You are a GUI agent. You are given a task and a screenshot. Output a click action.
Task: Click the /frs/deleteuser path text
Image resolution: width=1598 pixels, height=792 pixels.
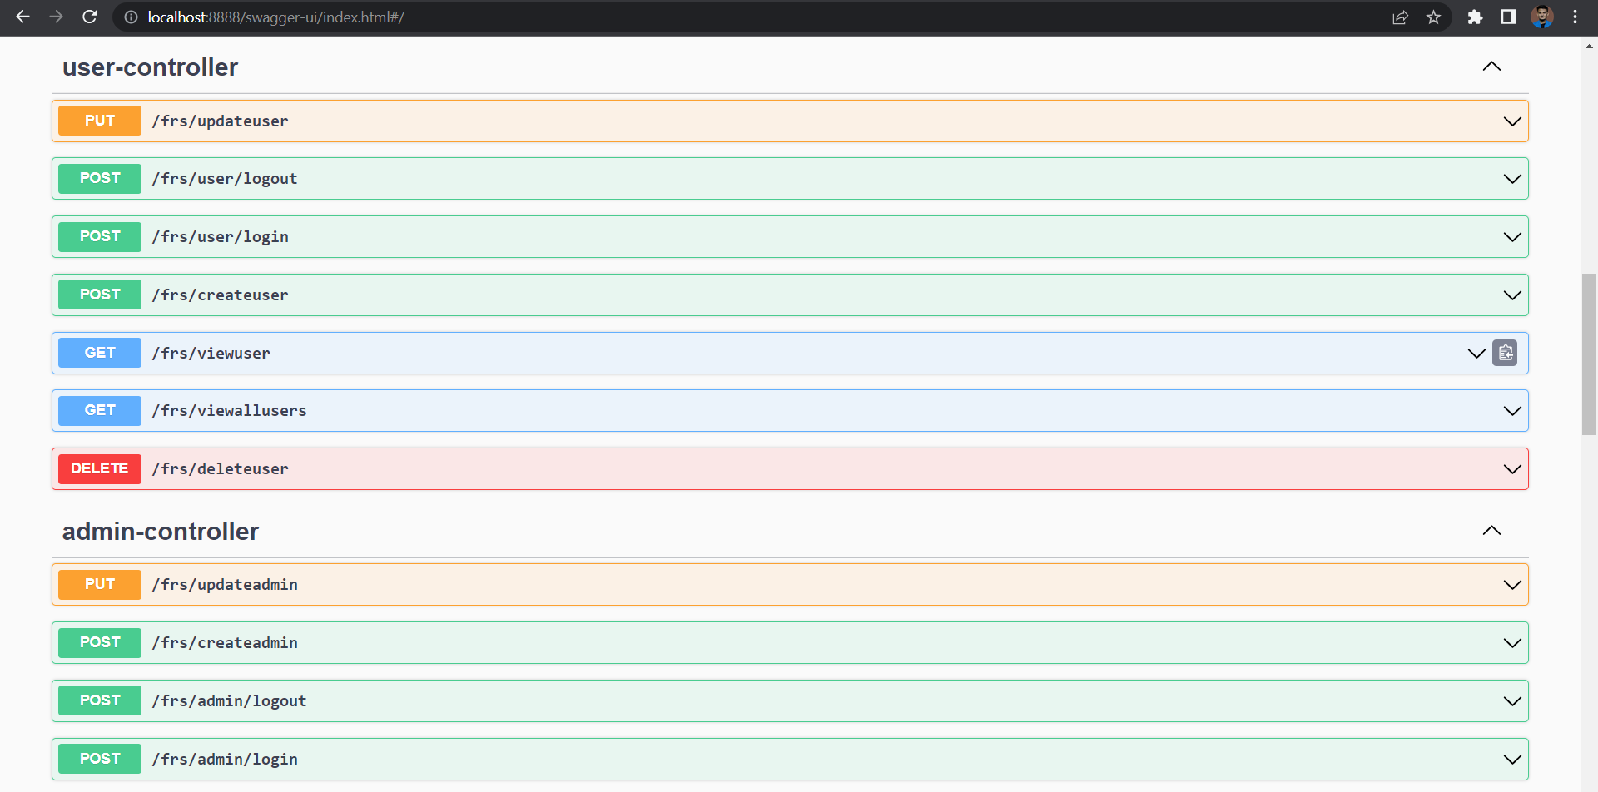(221, 469)
